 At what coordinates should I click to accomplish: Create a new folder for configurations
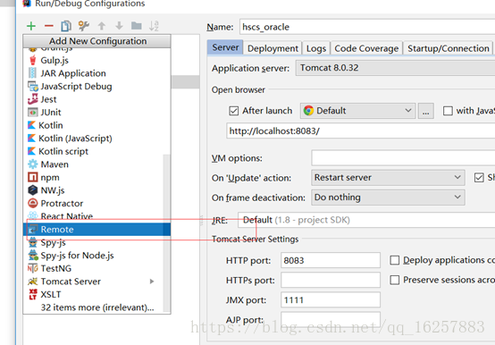point(137,26)
